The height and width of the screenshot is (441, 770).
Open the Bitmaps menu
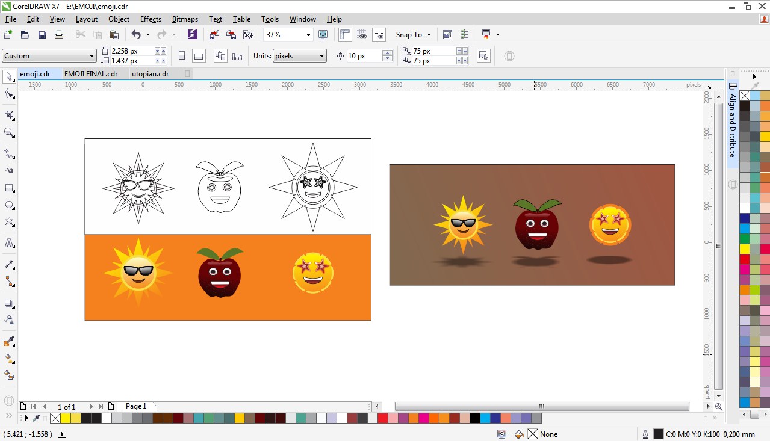pos(184,19)
